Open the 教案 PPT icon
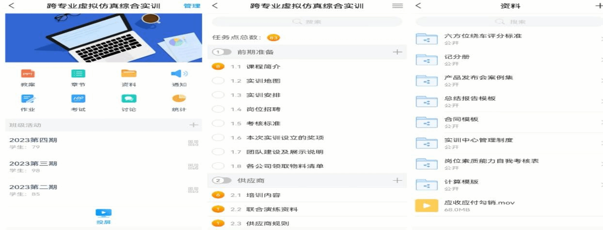Screen dimensions: 603x230 [x=28, y=73]
